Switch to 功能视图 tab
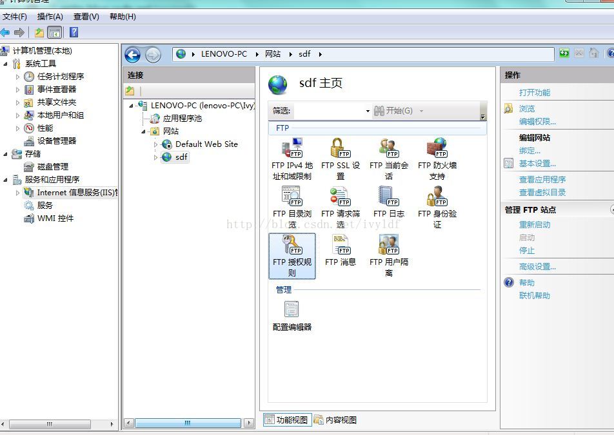Image resolution: width=614 pixels, height=435 pixels. (288, 420)
